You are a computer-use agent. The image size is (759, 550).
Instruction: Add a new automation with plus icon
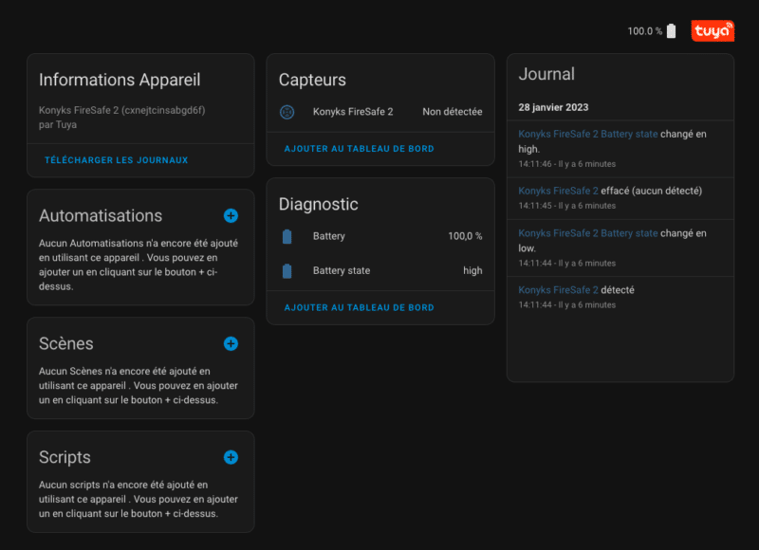click(231, 216)
